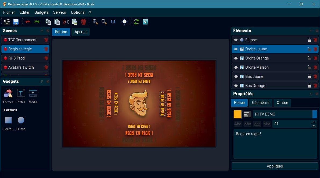Toggle italic text style button
The image size is (320, 178).
(247, 124)
